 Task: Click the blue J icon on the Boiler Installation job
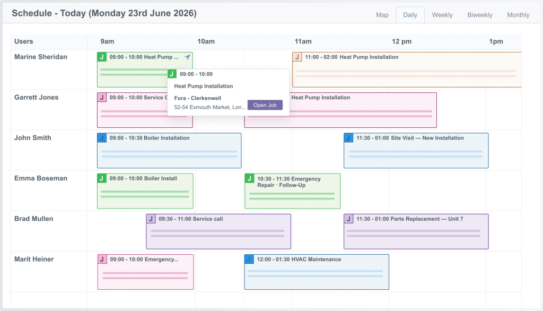(x=102, y=138)
